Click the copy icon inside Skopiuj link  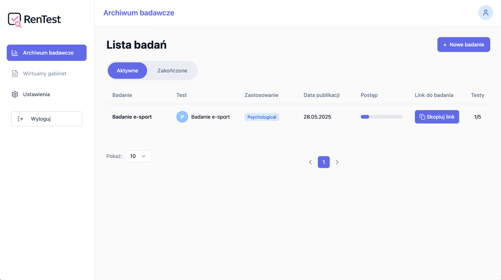(x=422, y=117)
